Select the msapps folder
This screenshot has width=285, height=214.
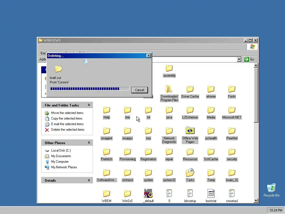click(127, 134)
